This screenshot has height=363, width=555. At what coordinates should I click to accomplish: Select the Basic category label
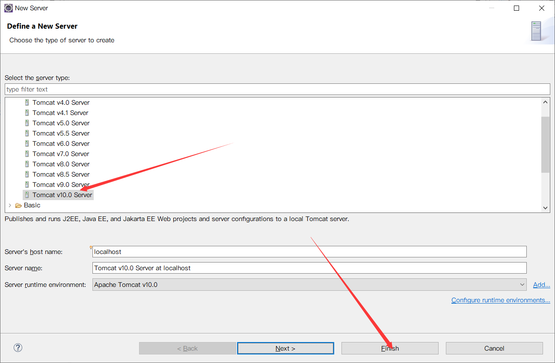click(32, 205)
